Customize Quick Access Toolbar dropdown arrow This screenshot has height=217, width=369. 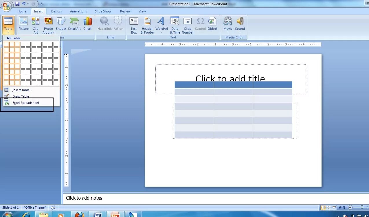tap(41, 4)
